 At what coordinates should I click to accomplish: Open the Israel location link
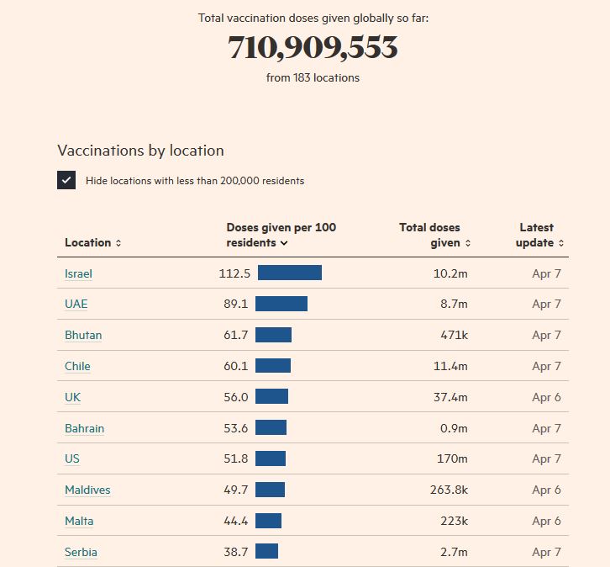click(78, 273)
